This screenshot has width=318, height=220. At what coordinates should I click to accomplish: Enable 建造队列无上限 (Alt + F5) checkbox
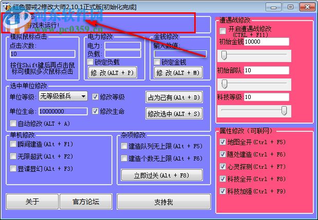(x=124, y=146)
